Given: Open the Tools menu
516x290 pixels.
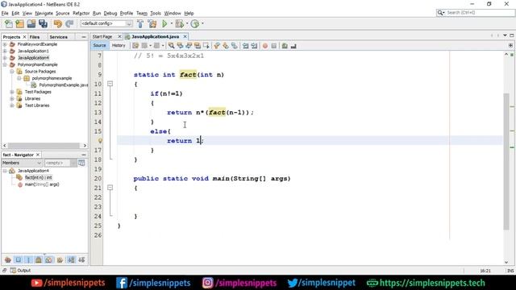Looking at the screenshot, I should click(x=156, y=13).
